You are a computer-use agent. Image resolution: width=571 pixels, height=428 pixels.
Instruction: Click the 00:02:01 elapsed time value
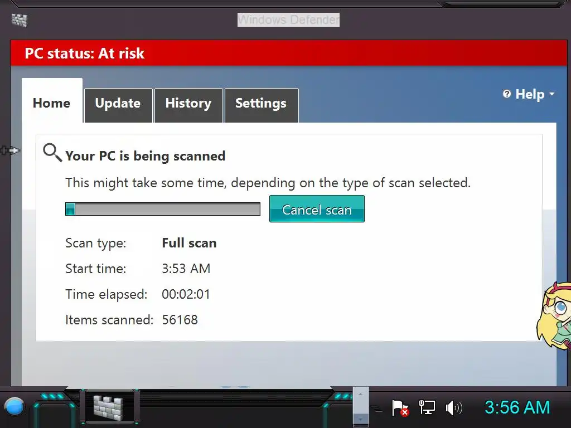(186, 294)
